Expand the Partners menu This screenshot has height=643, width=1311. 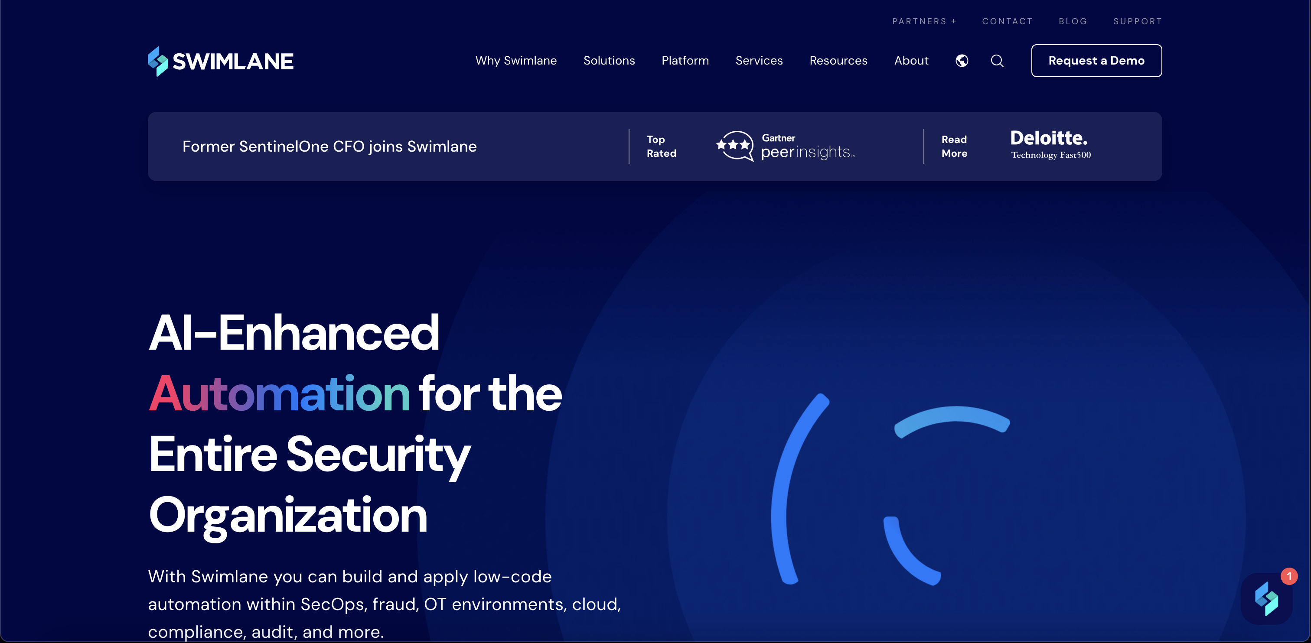[x=924, y=21]
